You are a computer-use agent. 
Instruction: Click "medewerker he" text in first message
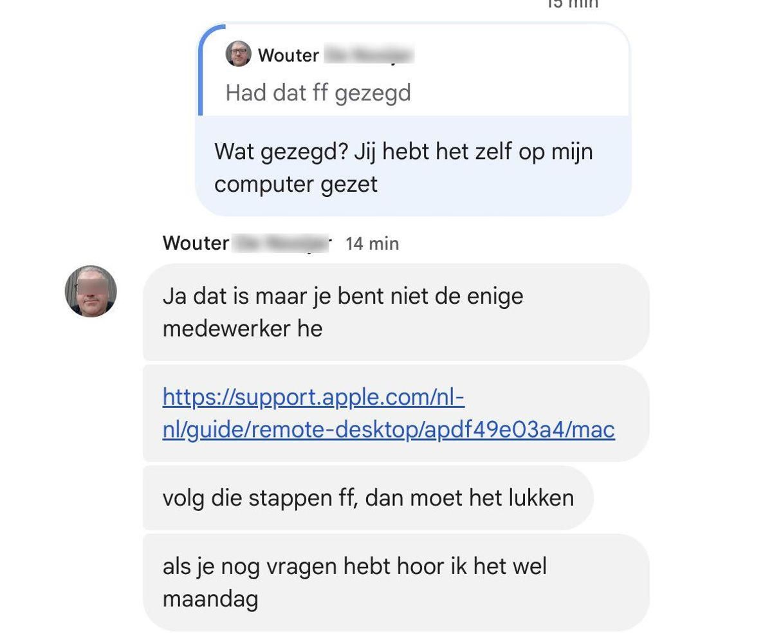point(243,329)
